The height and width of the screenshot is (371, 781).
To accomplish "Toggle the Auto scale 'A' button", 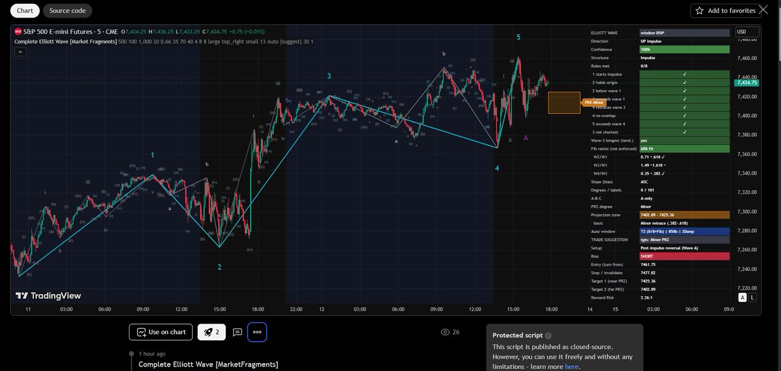I will click(x=743, y=297).
